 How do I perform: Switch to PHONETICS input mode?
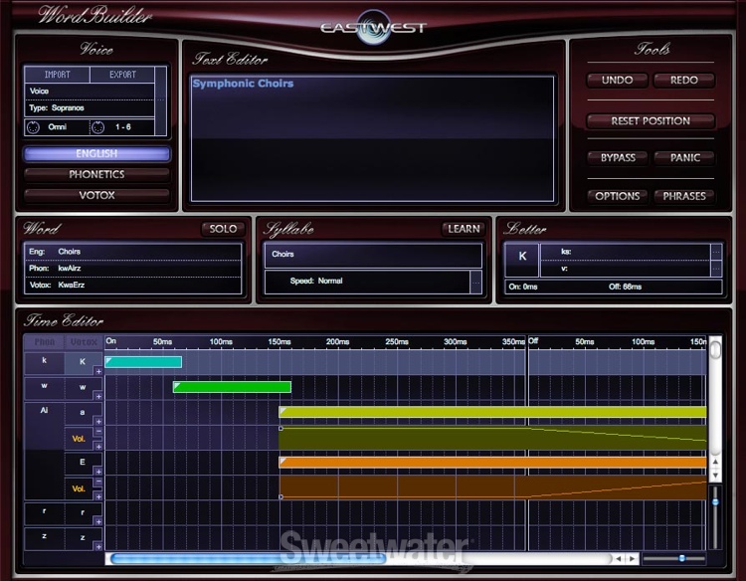pos(96,174)
